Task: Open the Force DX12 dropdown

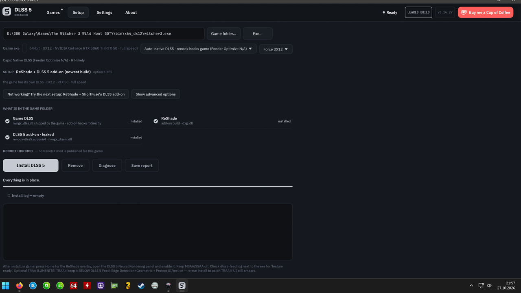Action: (x=276, y=49)
